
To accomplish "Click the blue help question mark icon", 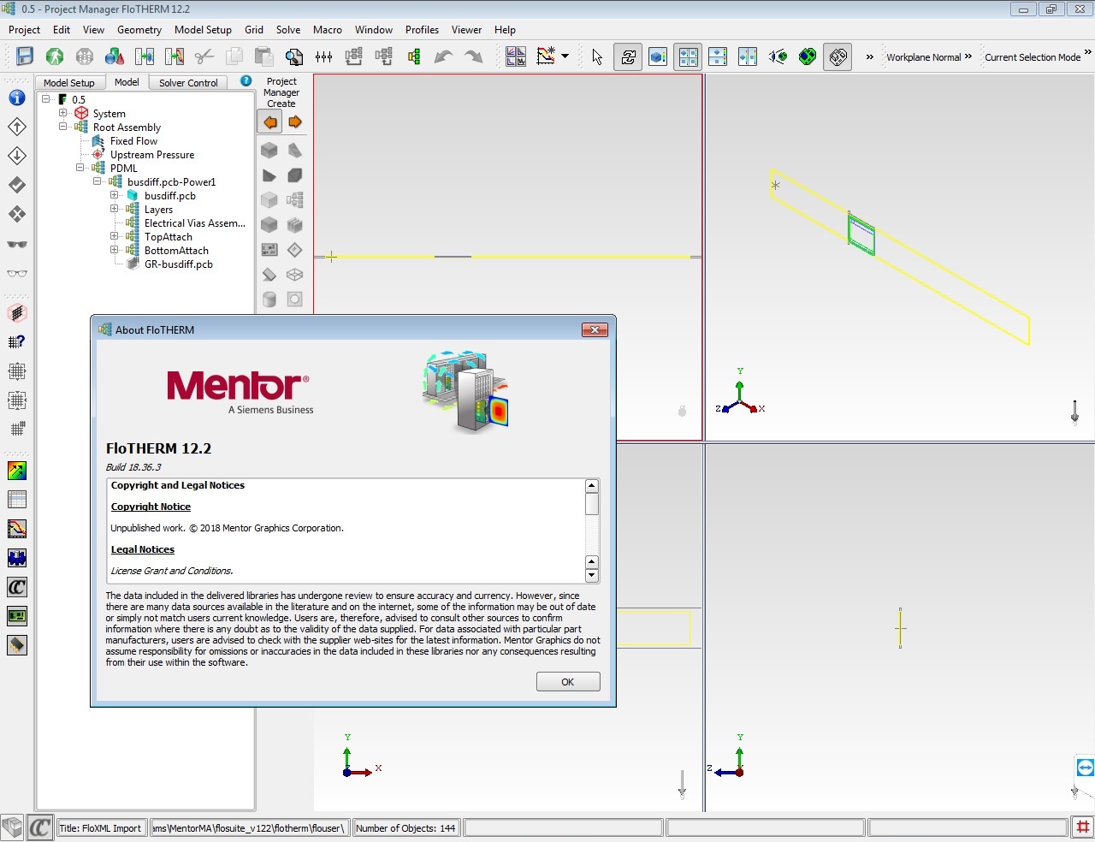I will 246,81.
